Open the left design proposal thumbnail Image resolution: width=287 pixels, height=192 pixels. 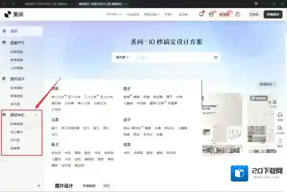pos(222,123)
